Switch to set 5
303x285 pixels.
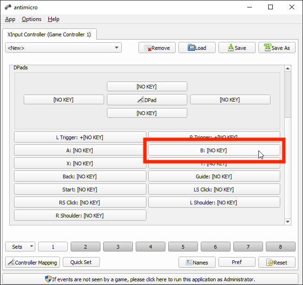pos(183,247)
